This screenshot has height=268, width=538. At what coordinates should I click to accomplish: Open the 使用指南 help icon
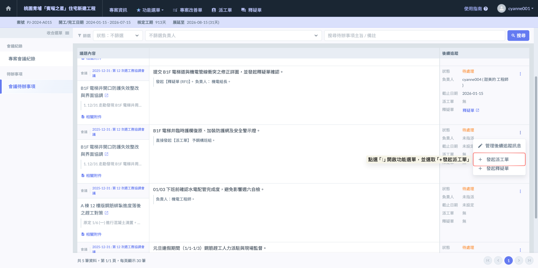486,9
